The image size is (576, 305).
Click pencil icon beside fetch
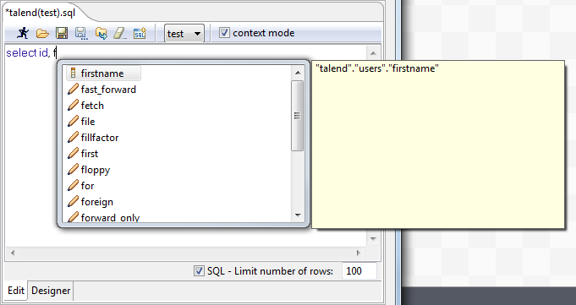73,106
